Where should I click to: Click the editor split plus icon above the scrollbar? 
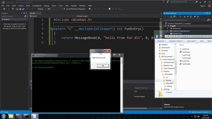pos(161,19)
